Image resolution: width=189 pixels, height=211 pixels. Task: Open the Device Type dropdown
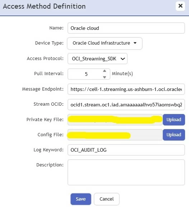point(105,43)
